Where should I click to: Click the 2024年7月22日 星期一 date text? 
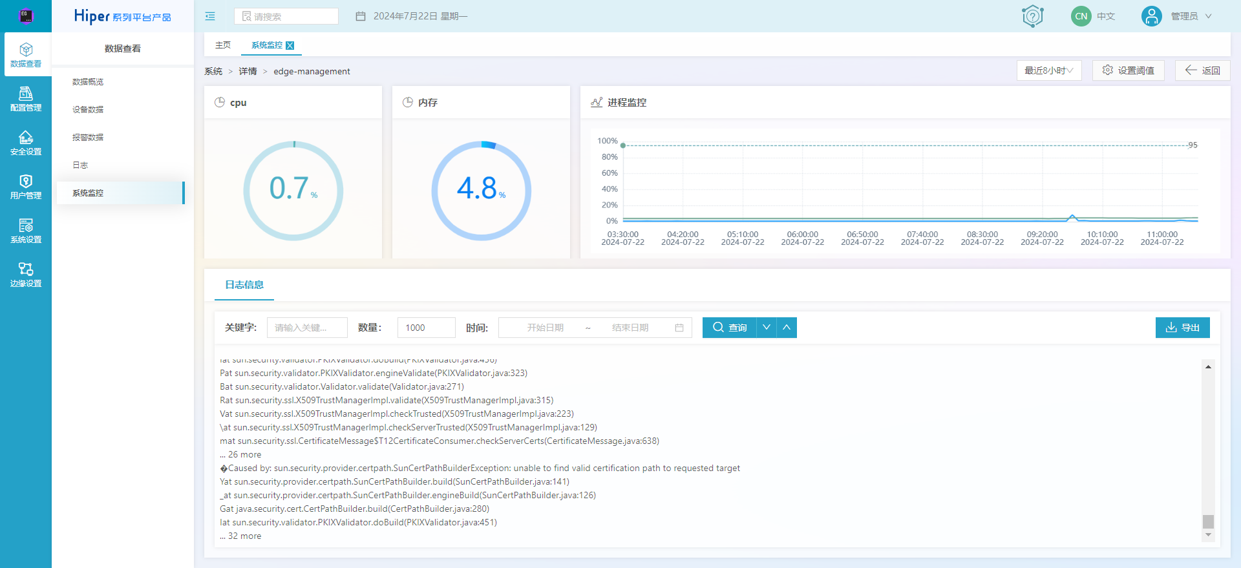pyautogui.click(x=420, y=16)
